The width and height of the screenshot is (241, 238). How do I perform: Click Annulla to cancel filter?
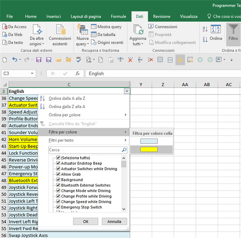114,221
